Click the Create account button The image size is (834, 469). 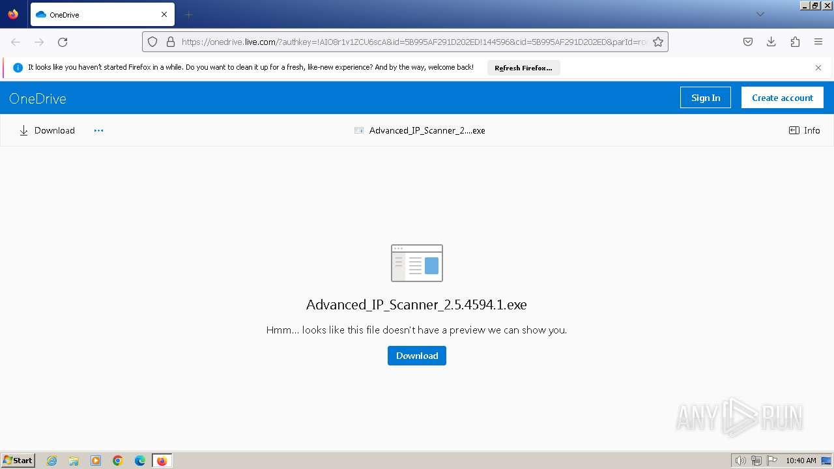[783, 98]
